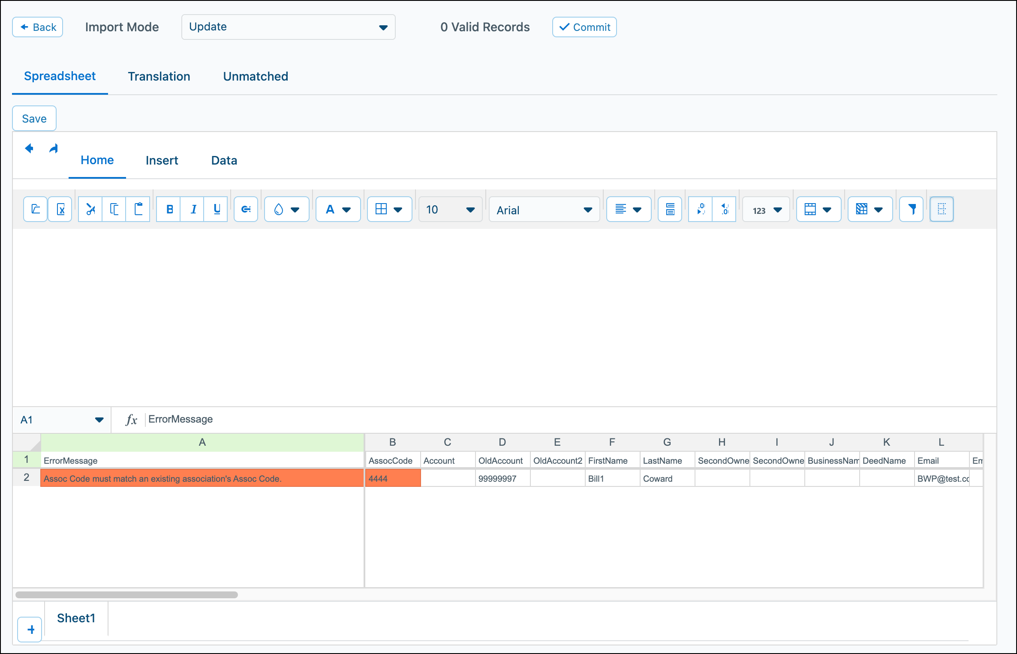Click the BWP@test email cell
This screenshot has width=1017, height=654.
coord(942,478)
